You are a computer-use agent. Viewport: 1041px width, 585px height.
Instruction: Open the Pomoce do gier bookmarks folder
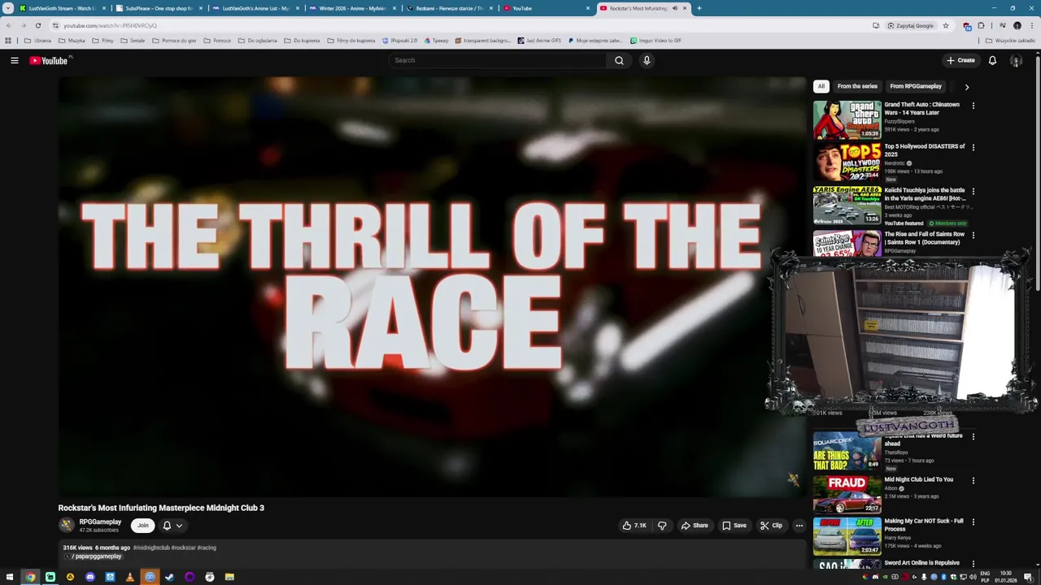click(174, 41)
